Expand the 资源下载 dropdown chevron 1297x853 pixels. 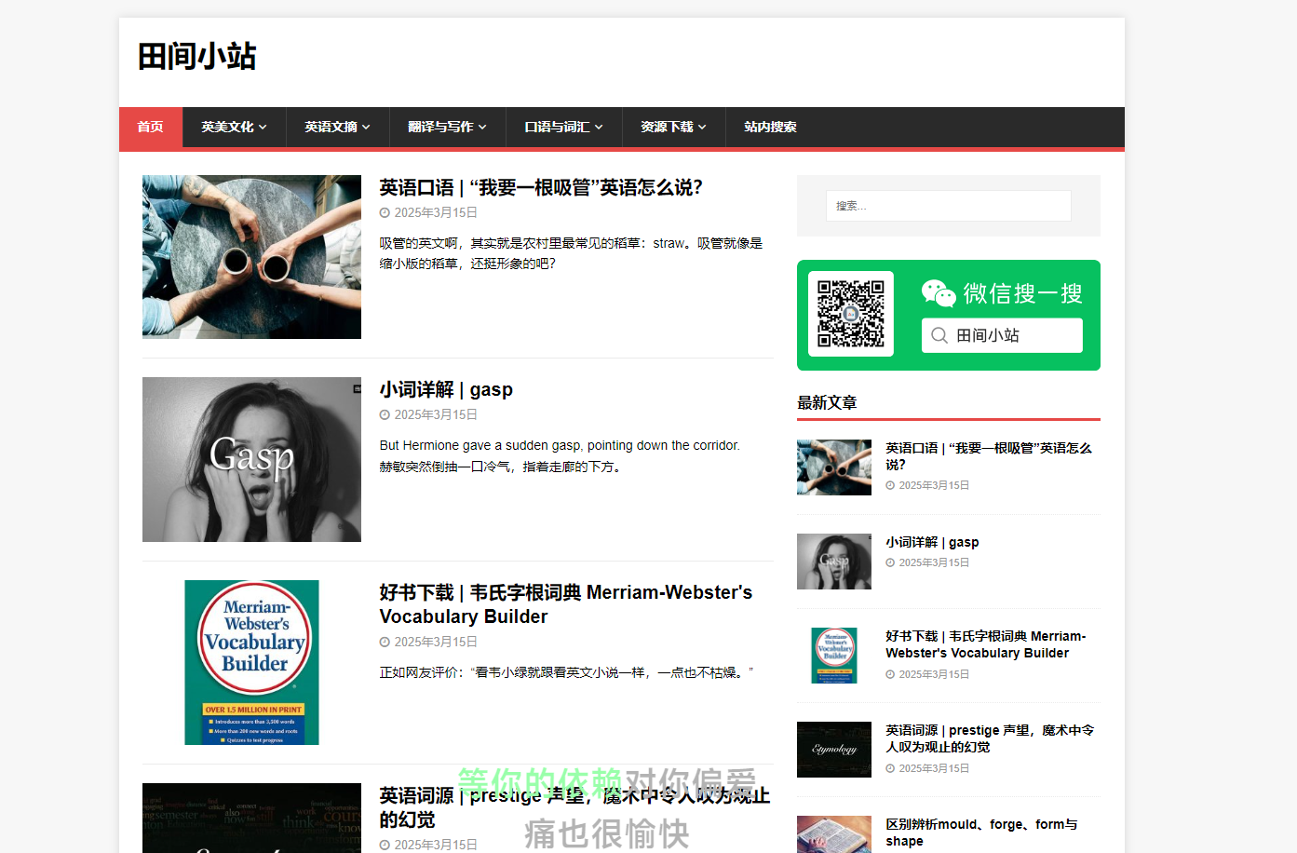703,128
